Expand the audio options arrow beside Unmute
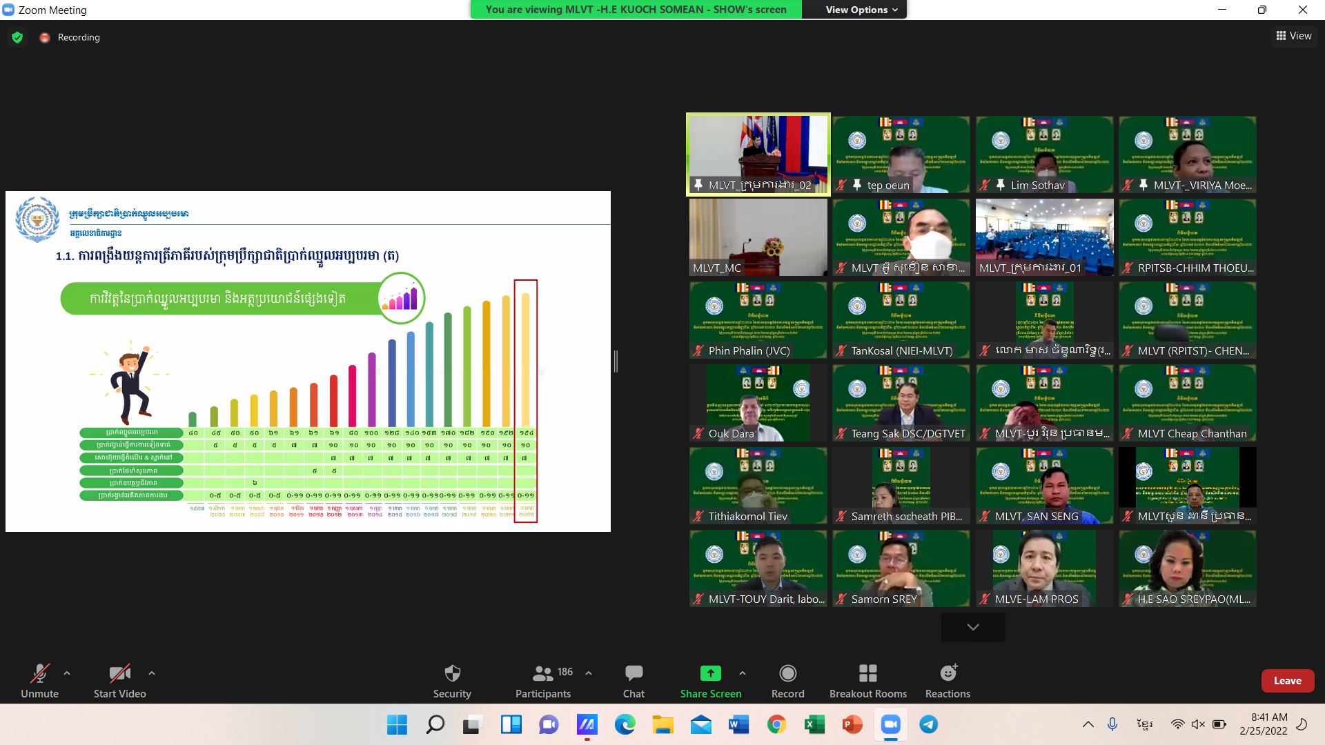Image resolution: width=1325 pixels, height=745 pixels. coord(67,673)
